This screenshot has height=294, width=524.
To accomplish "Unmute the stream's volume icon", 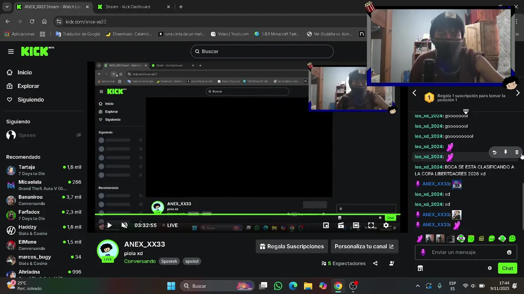I will [x=124, y=225].
